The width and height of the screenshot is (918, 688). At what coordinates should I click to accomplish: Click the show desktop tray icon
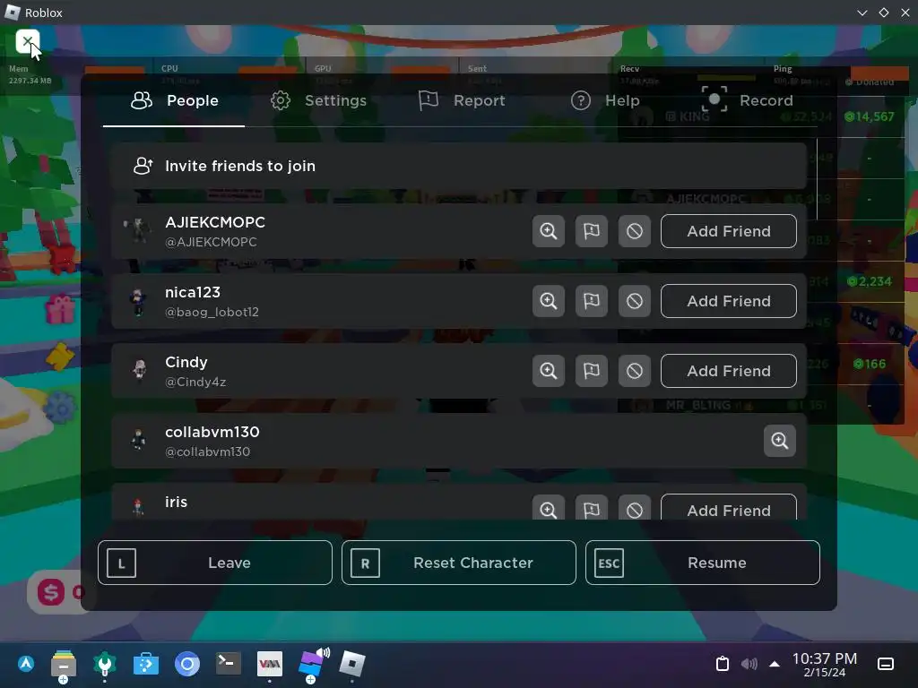(x=885, y=664)
